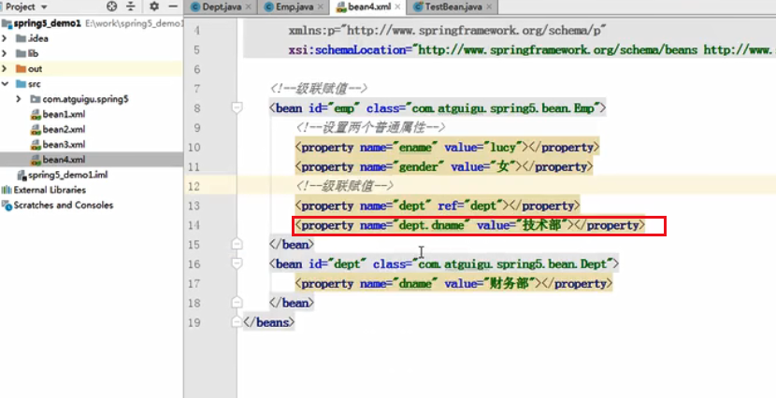Image resolution: width=776 pixels, height=398 pixels.
Task: Click the locate/scroll-from-source target icon
Action: click(112, 7)
